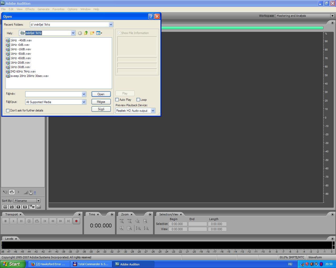Open the Favorites menu
The width and height of the screenshot is (336, 268).
click(59, 9)
